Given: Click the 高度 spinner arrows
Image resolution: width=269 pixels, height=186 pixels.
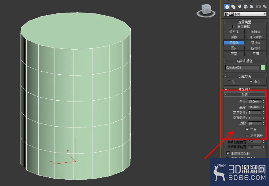Looking at the screenshot, I should 263,107.
